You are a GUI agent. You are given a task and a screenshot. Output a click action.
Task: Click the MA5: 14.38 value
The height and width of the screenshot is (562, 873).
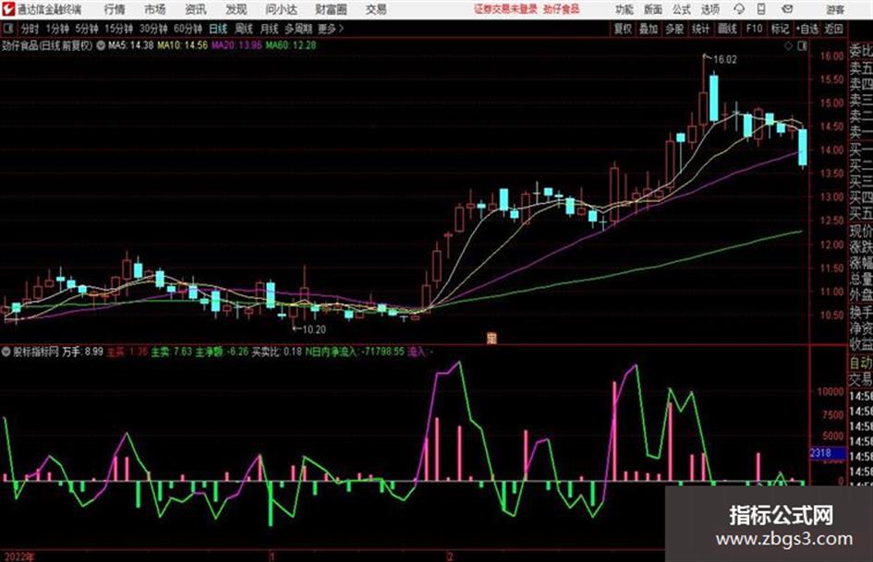pyautogui.click(x=130, y=45)
